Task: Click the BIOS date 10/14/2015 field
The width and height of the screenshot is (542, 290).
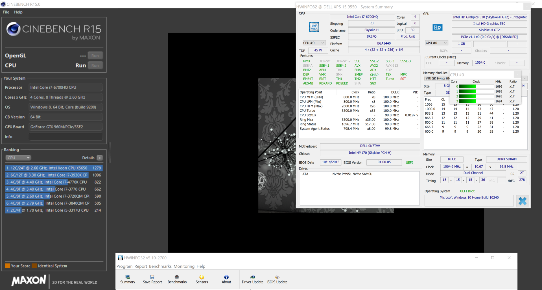Action: tap(331, 162)
